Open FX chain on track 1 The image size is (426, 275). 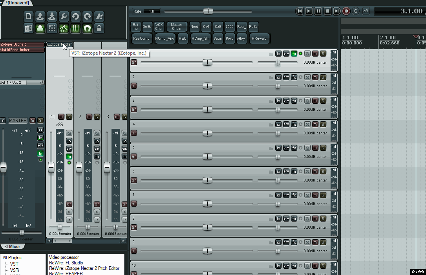(x=294, y=53)
